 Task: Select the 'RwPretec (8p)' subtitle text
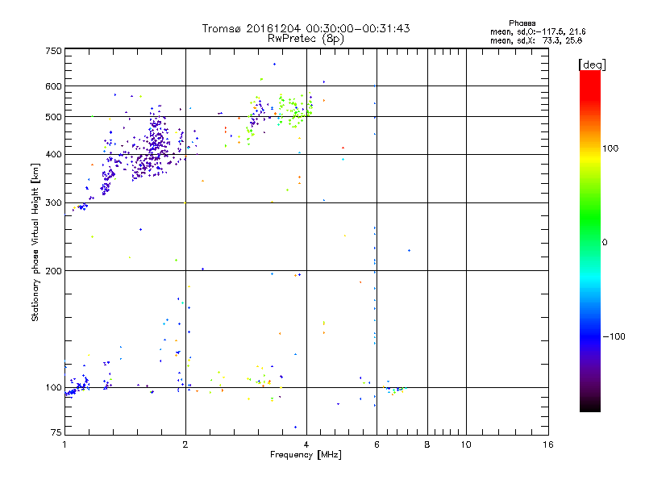click(306, 39)
